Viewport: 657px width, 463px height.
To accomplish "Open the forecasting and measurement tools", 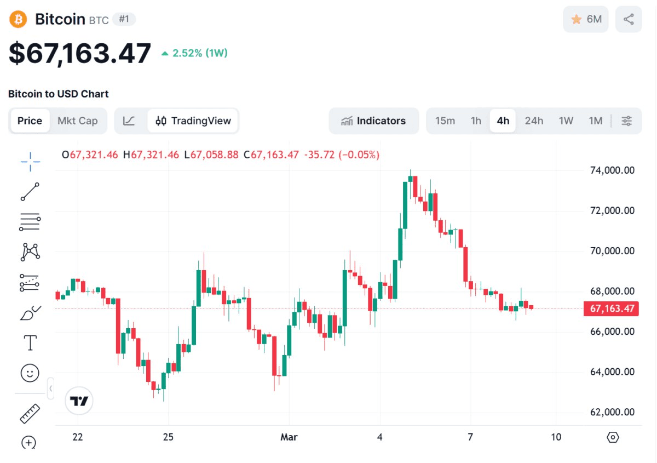I will click(x=30, y=282).
